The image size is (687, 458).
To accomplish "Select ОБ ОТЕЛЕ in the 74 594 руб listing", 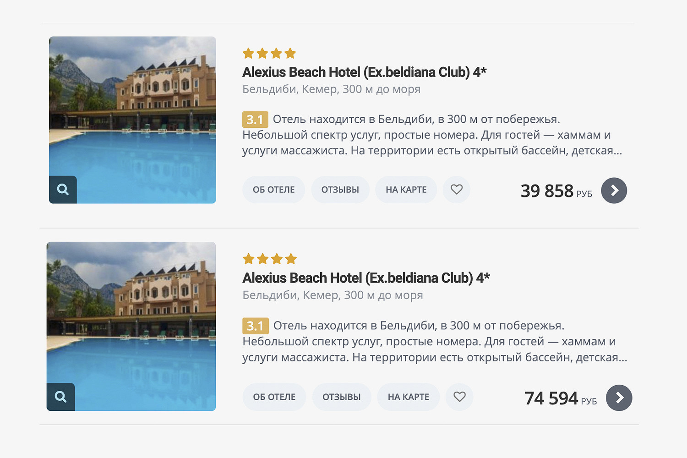I will click(x=274, y=397).
